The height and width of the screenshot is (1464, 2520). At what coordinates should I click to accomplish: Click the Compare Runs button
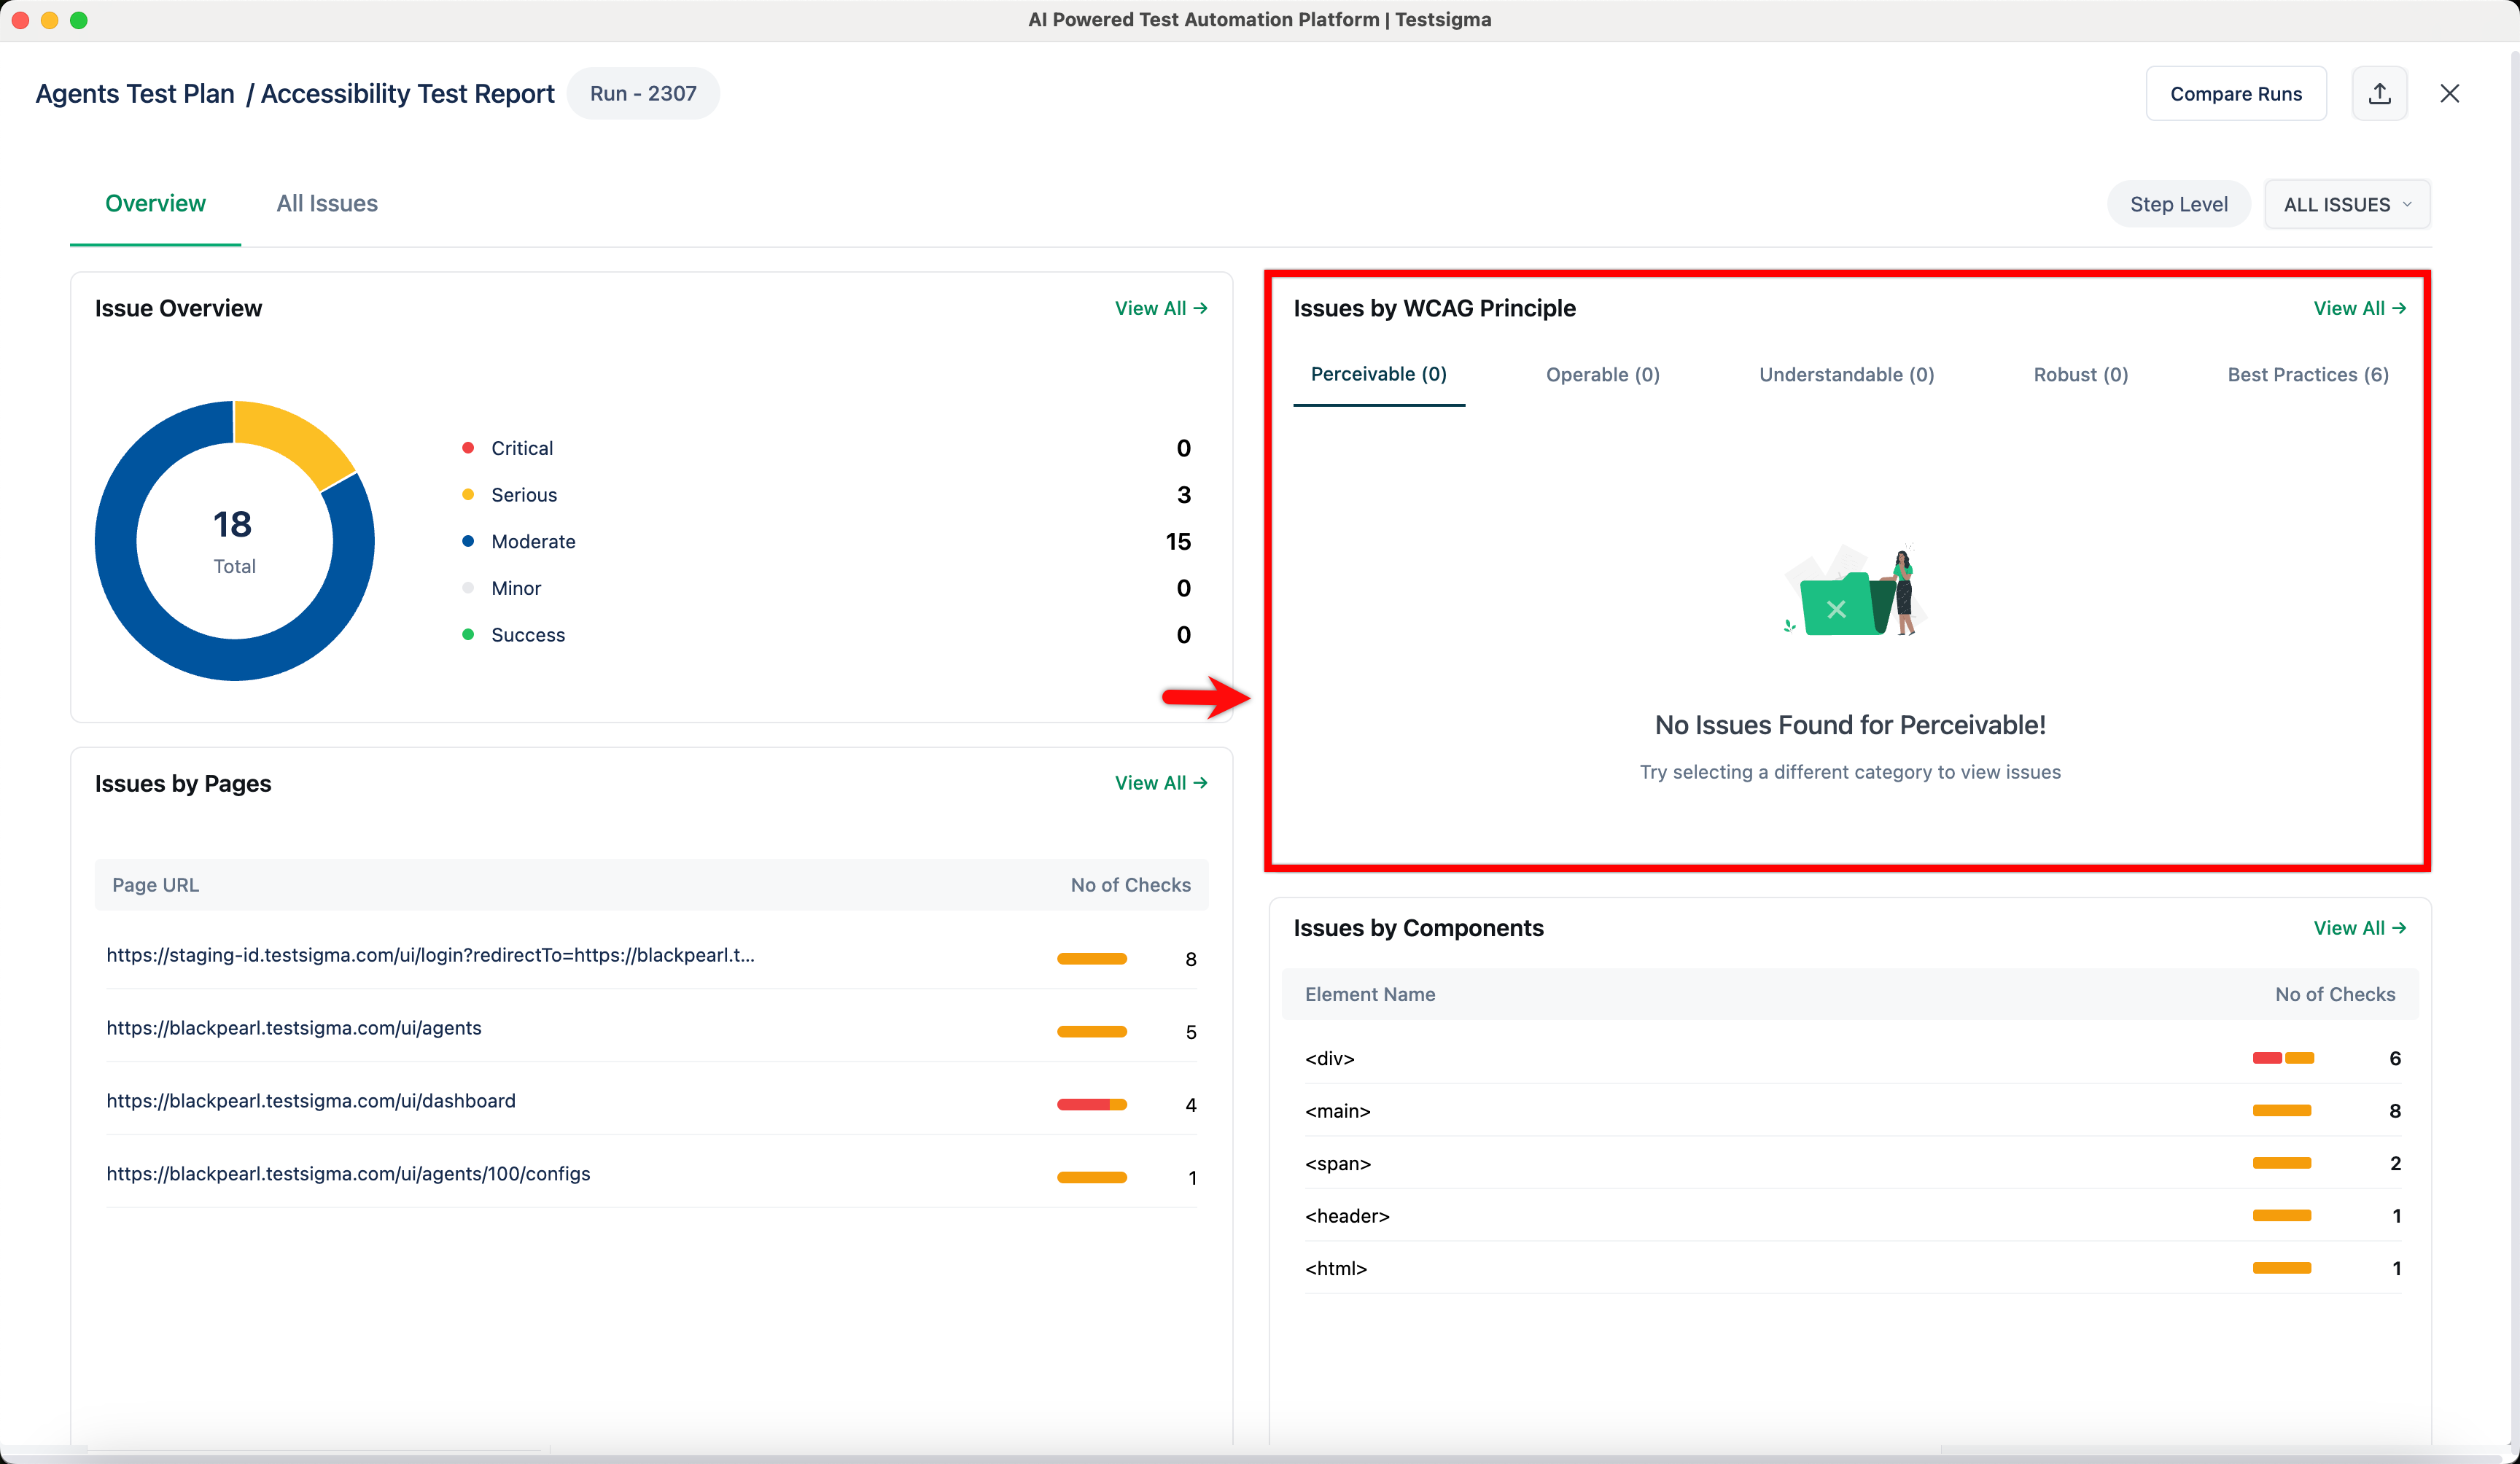click(2235, 94)
